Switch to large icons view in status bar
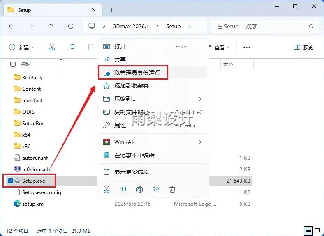Screen dimensions: 324x236 click(x=317, y=231)
